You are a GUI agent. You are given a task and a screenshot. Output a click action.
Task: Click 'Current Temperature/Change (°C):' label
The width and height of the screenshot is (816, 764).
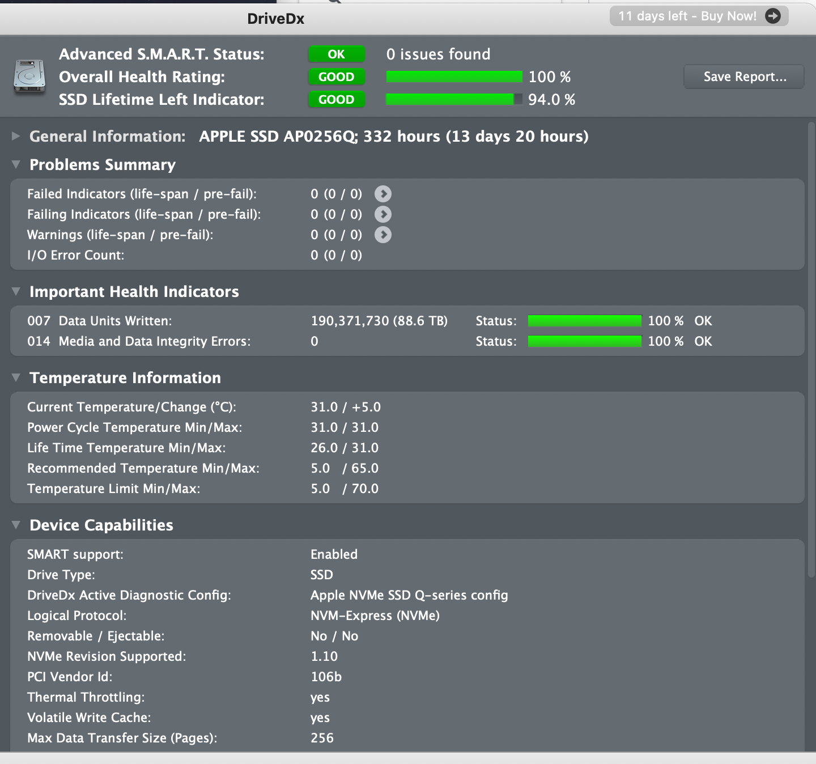(x=132, y=407)
